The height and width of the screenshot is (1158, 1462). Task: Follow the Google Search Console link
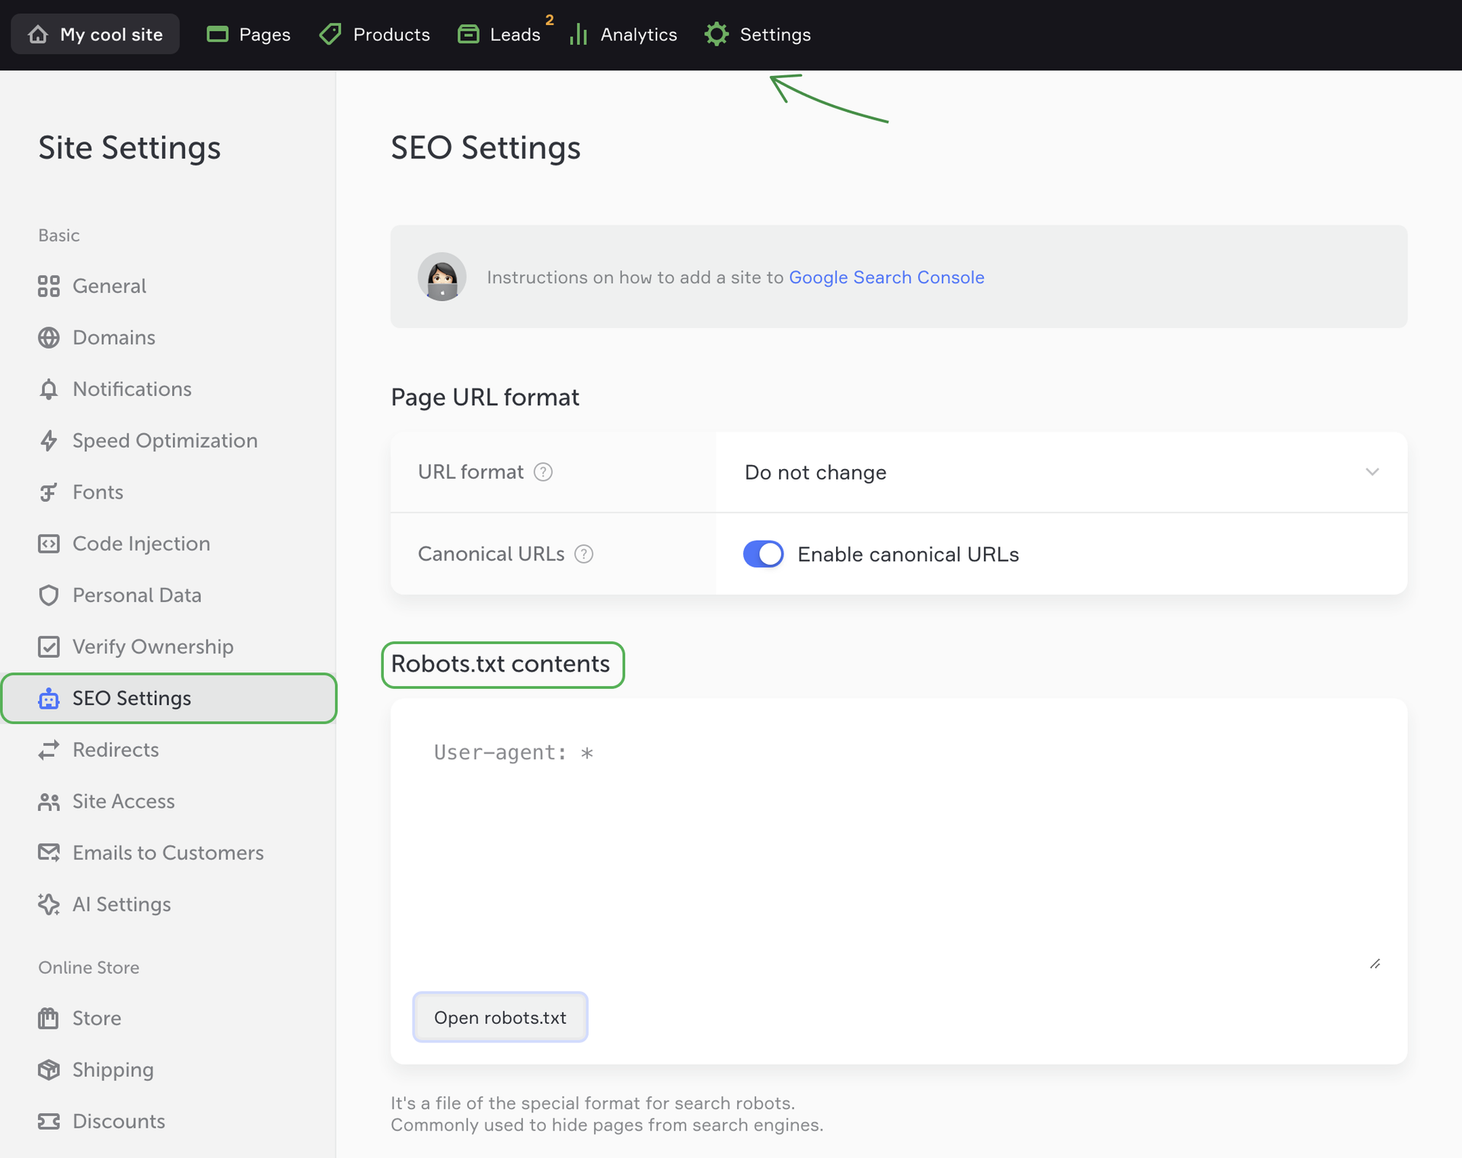(x=886, y=277)
